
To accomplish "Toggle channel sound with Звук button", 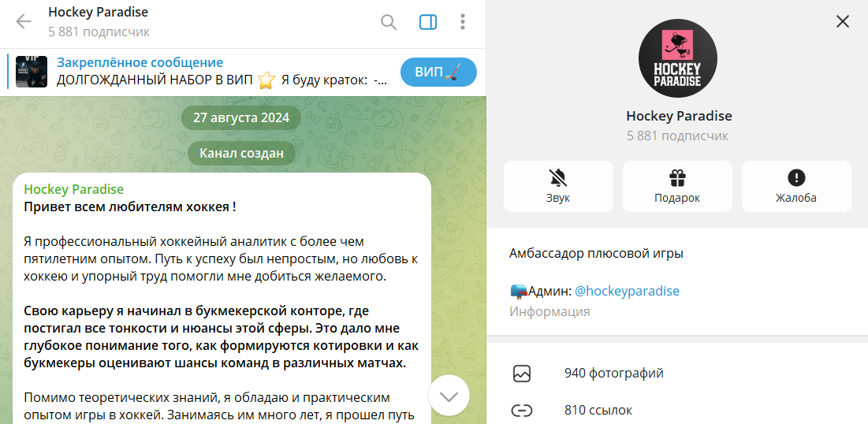I will pyautogui.click(x=558, y=187).
